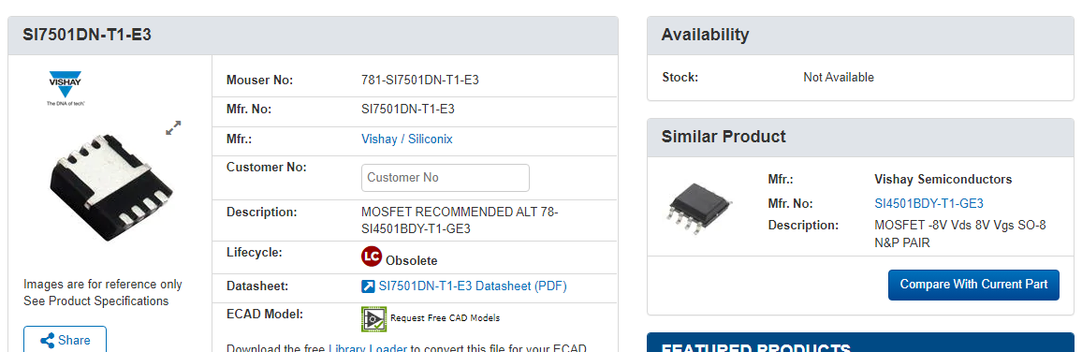Click the green ECAD model icon
1082x352 pixels.
[374, 319]
